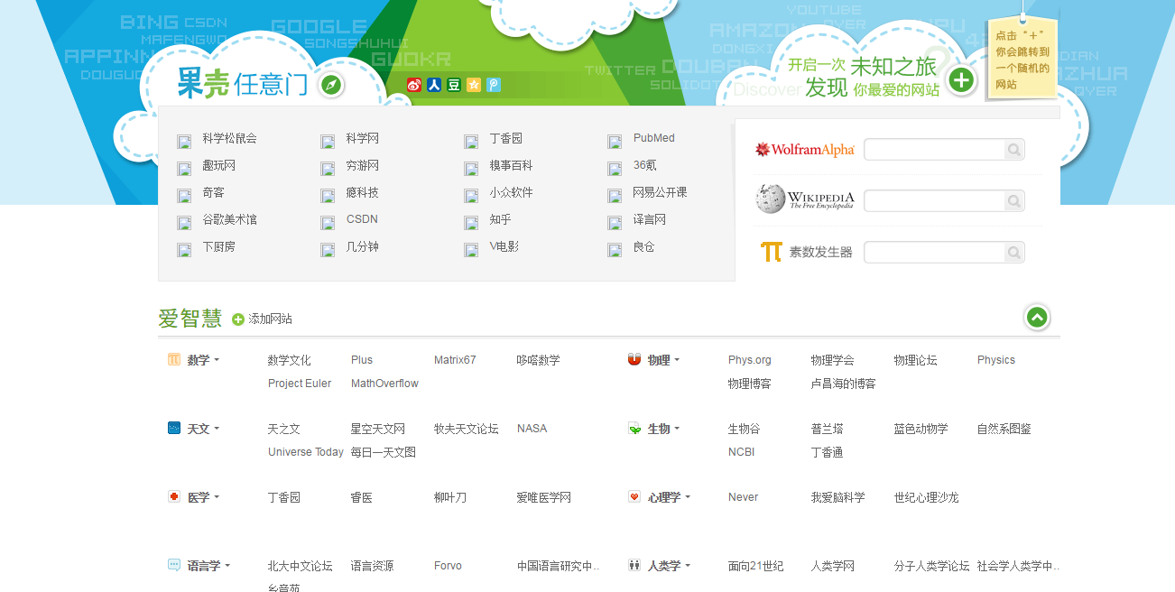Open the 卢昌海的博客 link
1175x592 pixels.
(844, 384)
